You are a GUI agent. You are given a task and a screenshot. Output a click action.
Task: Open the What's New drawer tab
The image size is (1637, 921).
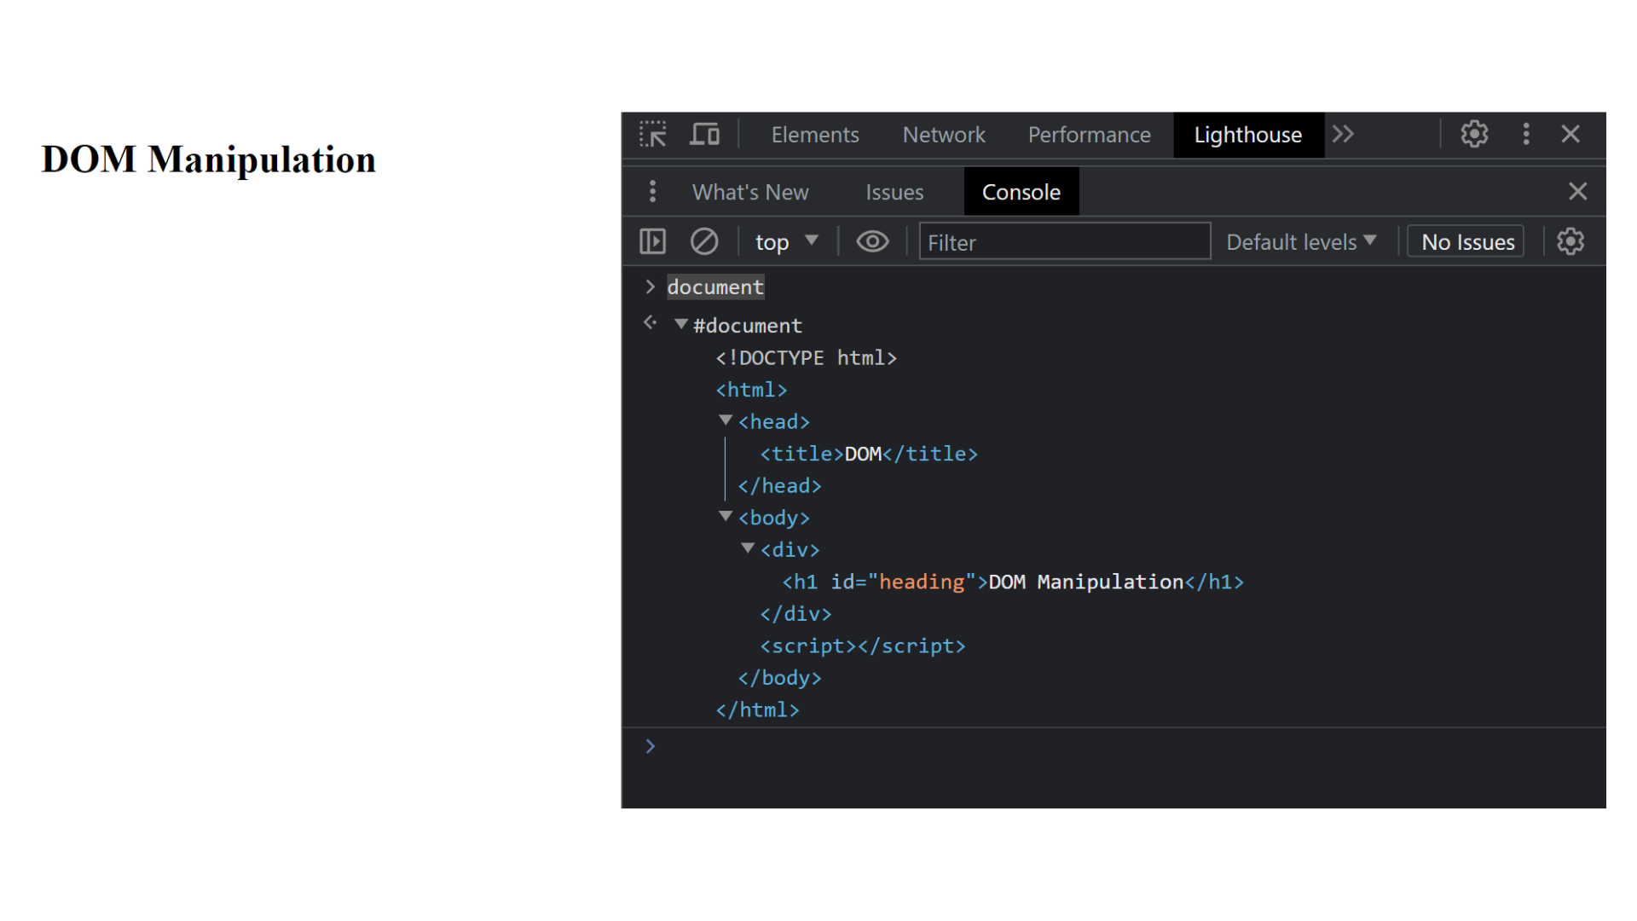point(750,192)
